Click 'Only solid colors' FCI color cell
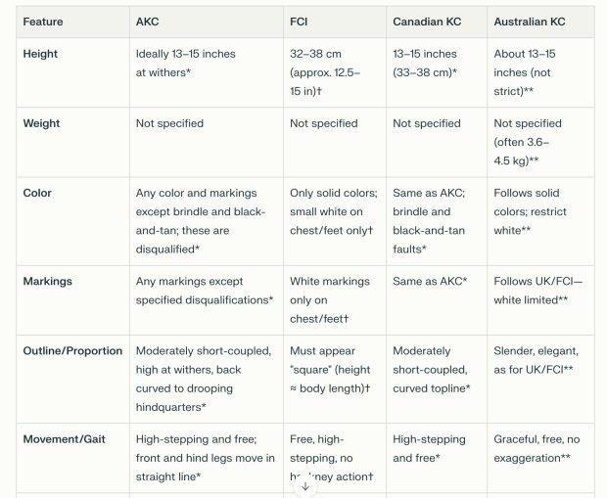Viewport: 607px width, 498px height. (x=330, y=211)
